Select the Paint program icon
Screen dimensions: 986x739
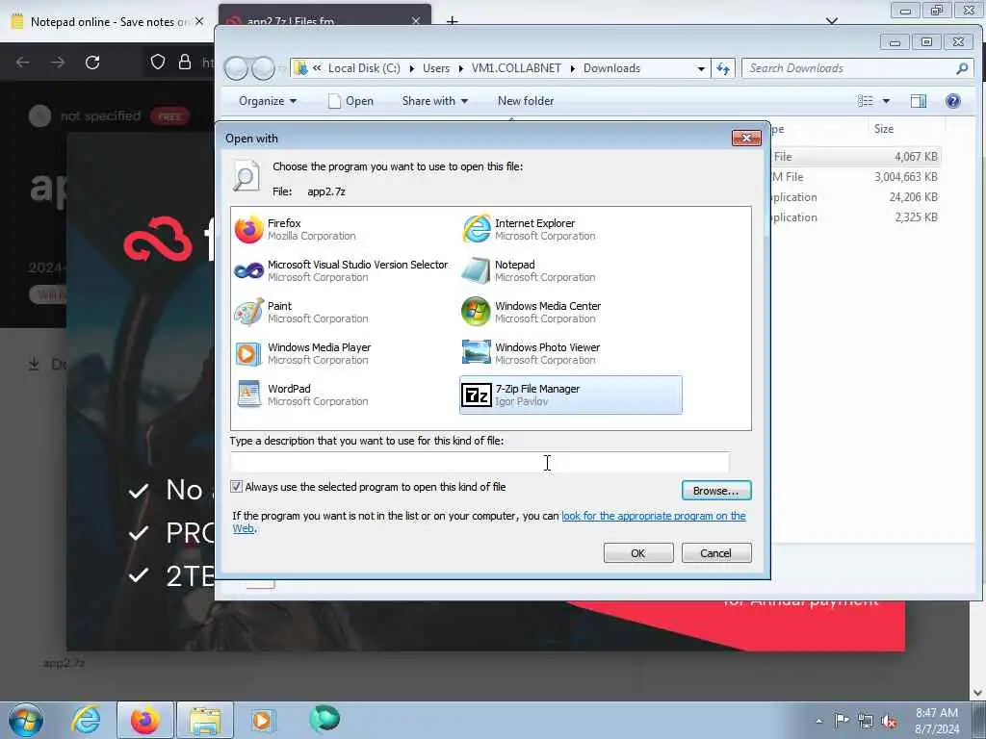tap(249, 313)
